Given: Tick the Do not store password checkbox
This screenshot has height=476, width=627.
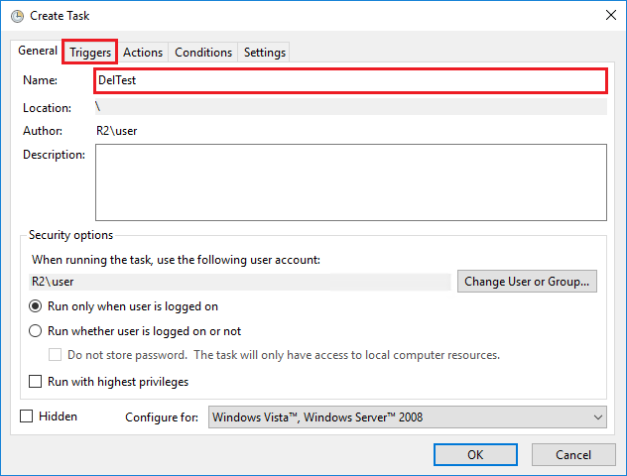Looking at the screenshot, I should pos(56,355).
